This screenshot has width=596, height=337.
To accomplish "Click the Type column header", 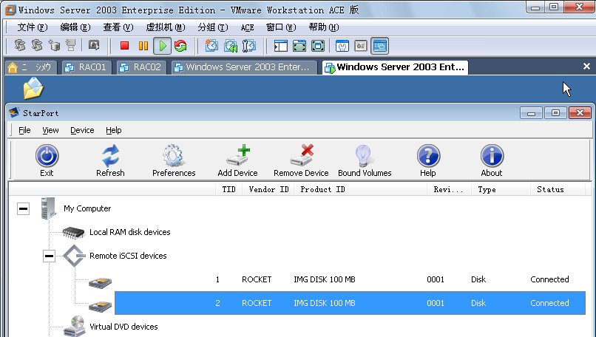I will click(501, 189).
